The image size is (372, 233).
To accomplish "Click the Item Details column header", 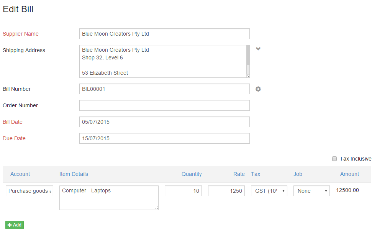I will (74, 174).
